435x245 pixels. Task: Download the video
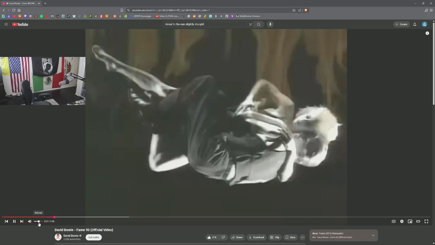click(256, 237)
